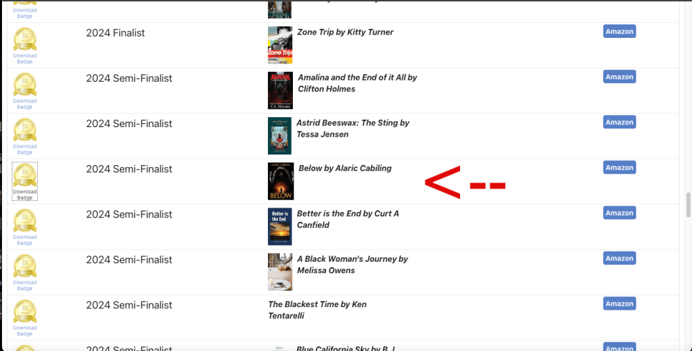The height and width of the screenshot is (351, 692).
Task: Click the gold badge icon for Zone Trip
Action: pyautogui.click(x=25, y=39)
